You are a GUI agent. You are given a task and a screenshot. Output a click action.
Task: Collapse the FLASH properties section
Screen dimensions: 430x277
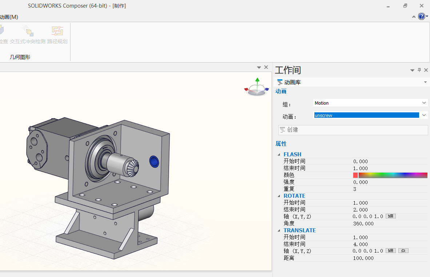click(279, 154)
